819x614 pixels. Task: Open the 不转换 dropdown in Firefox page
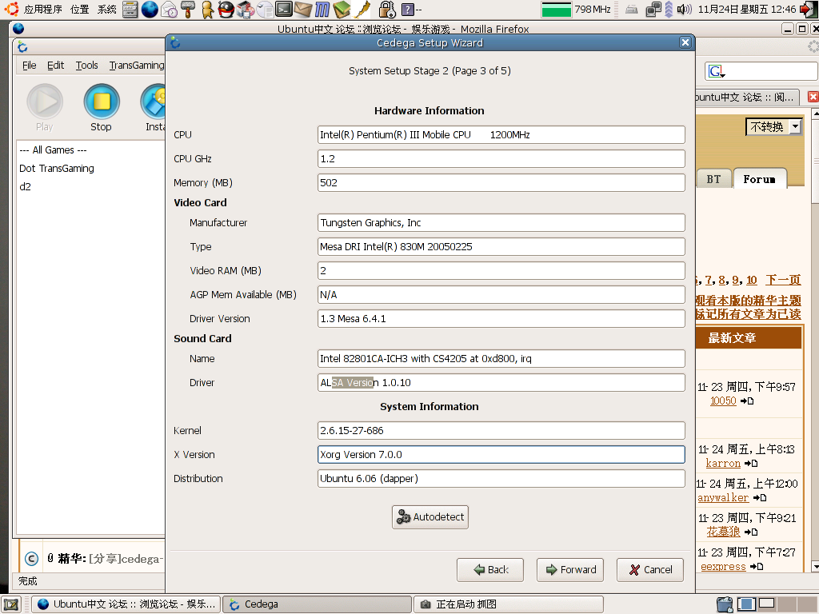(773, 126)
